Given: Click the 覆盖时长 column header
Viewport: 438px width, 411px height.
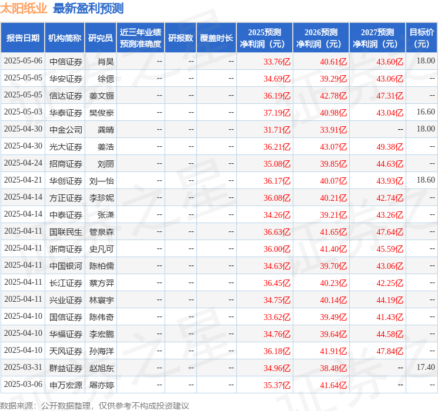Looking at the screenshot, I should 216,38.
